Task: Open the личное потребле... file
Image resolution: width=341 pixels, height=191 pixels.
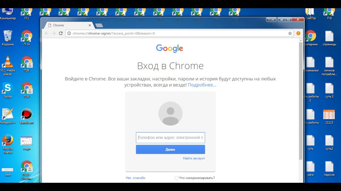Action: pyautogui.click(x=329, y=66)
